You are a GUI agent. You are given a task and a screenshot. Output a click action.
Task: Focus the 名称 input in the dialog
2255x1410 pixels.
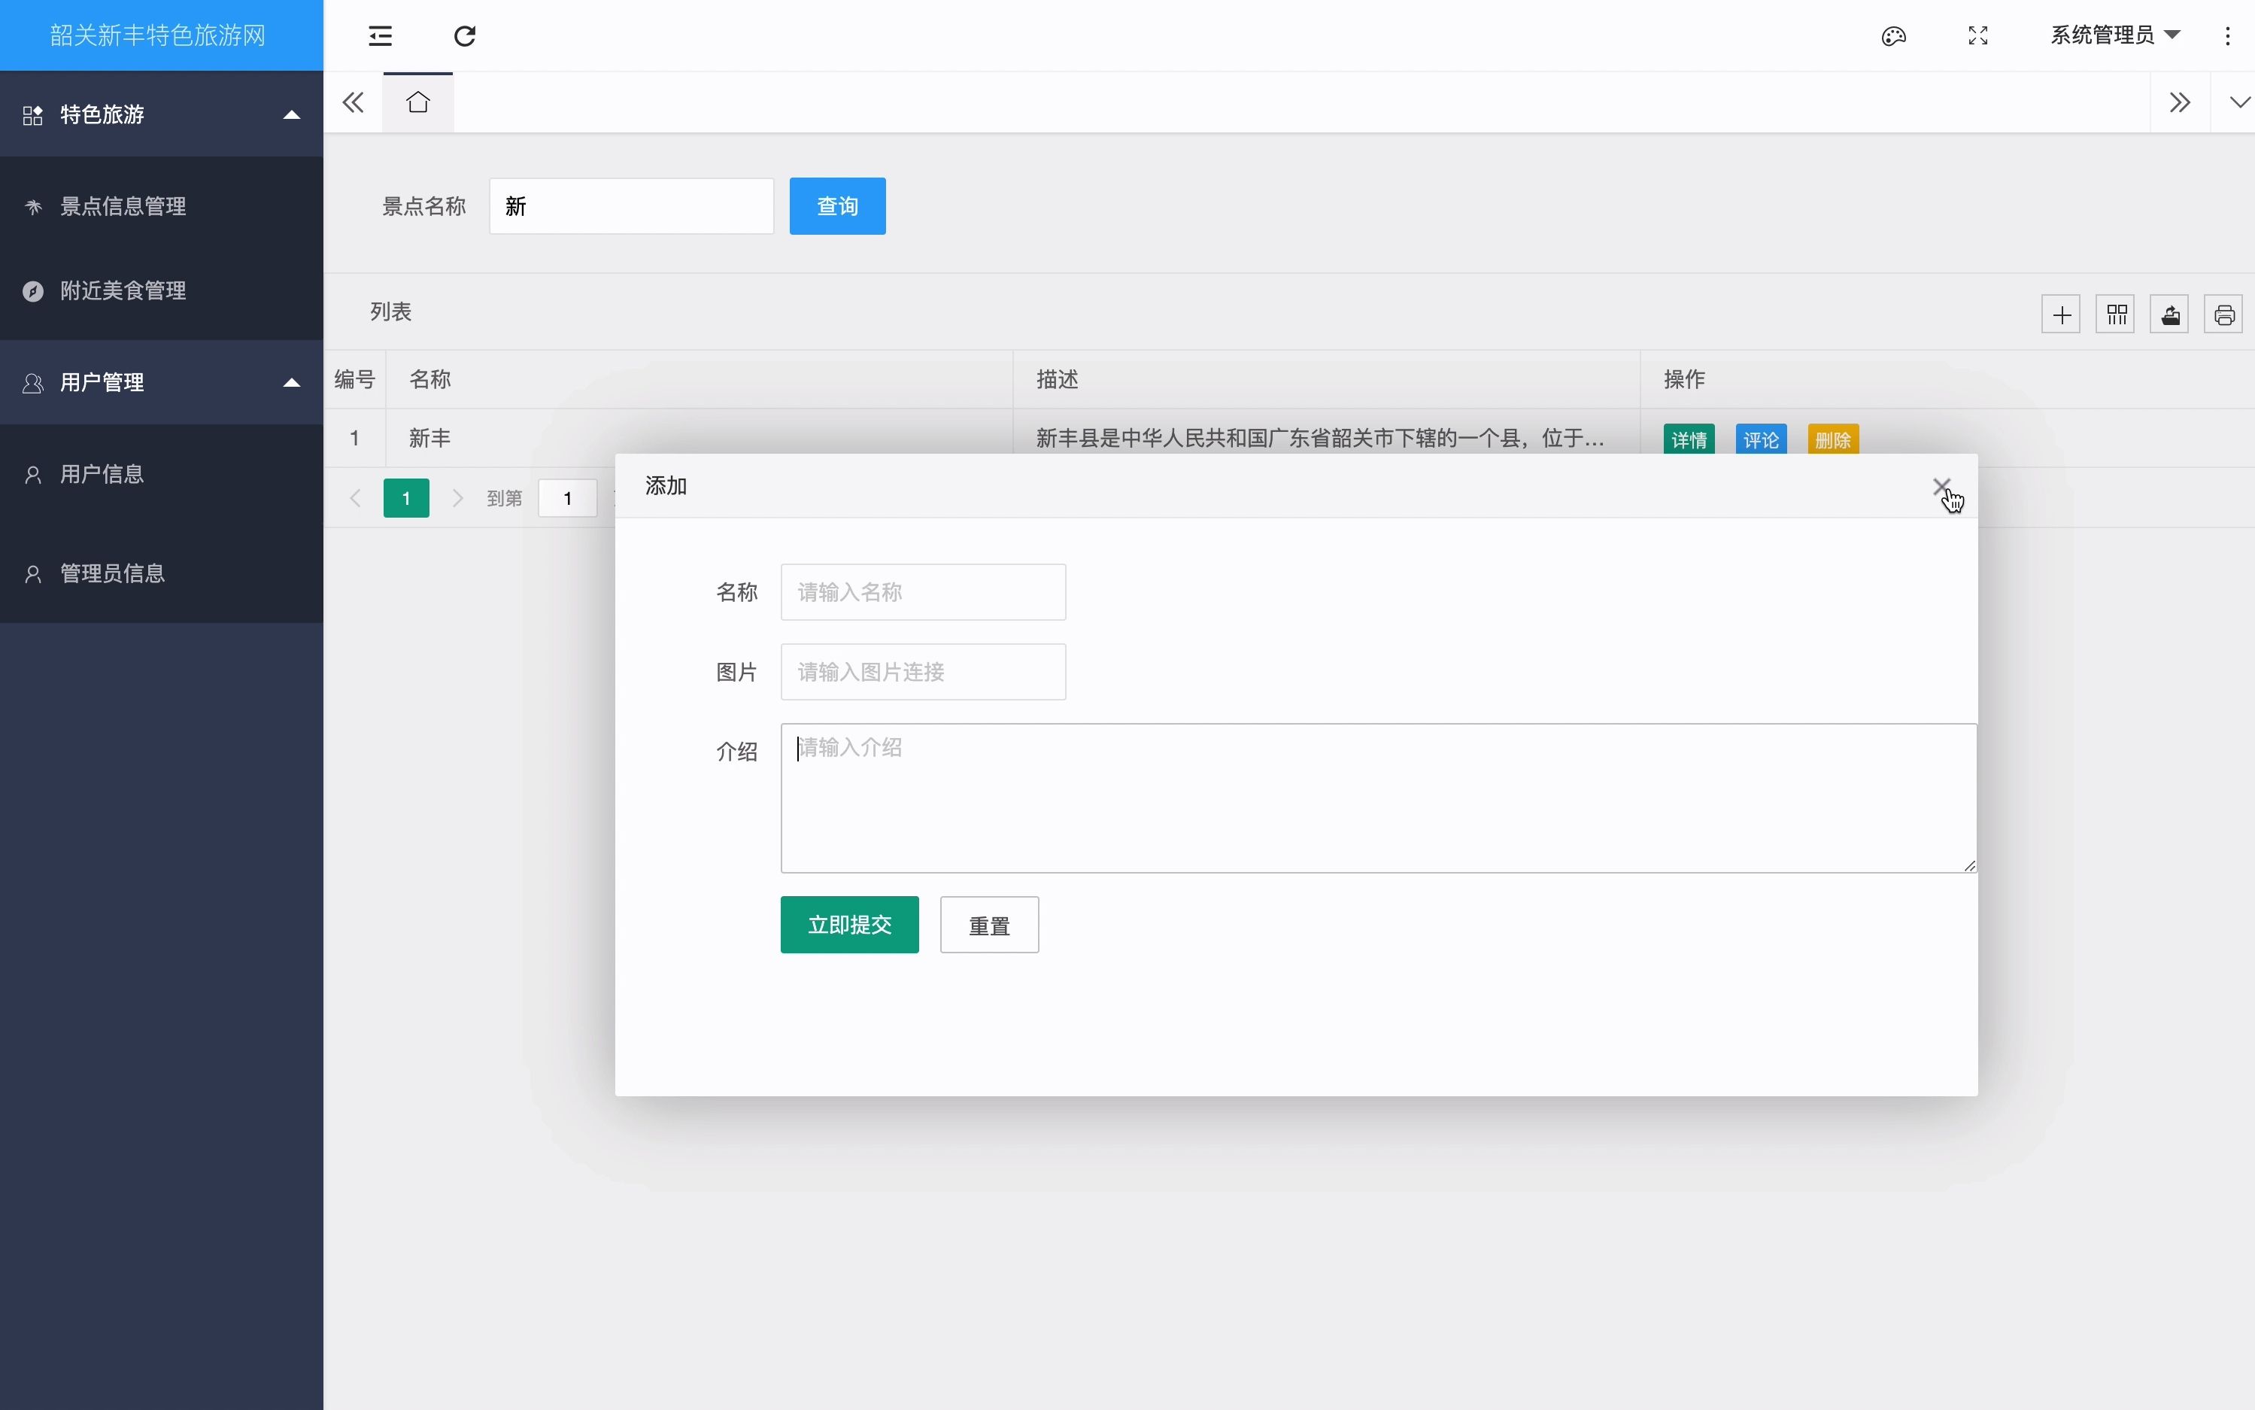[923, 592]
